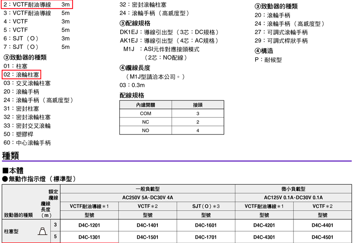Click model number D4C-1401
Screen dimensions: 354x243
[148, 225]
